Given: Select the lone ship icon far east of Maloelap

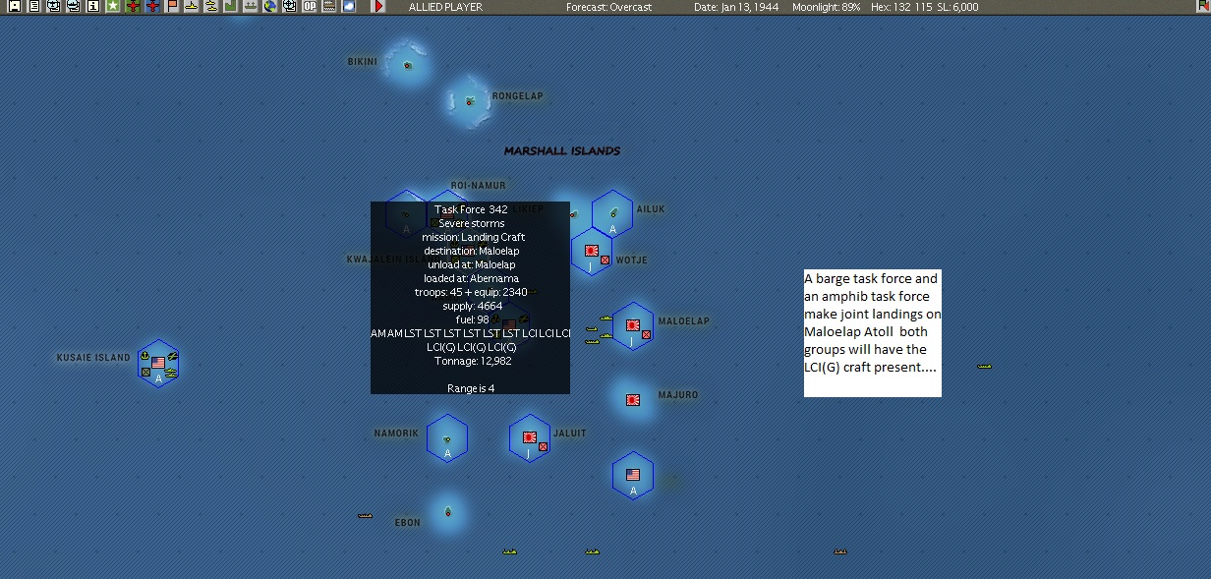Looking at the screenshot, I should [984, 367].
